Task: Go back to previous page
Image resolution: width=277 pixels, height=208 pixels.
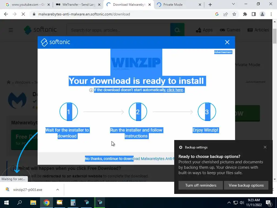Action: [x=6, y=14]
